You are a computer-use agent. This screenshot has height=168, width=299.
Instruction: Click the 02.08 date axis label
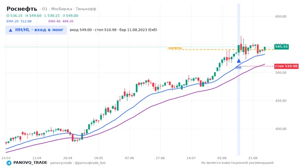coord(222,158)
